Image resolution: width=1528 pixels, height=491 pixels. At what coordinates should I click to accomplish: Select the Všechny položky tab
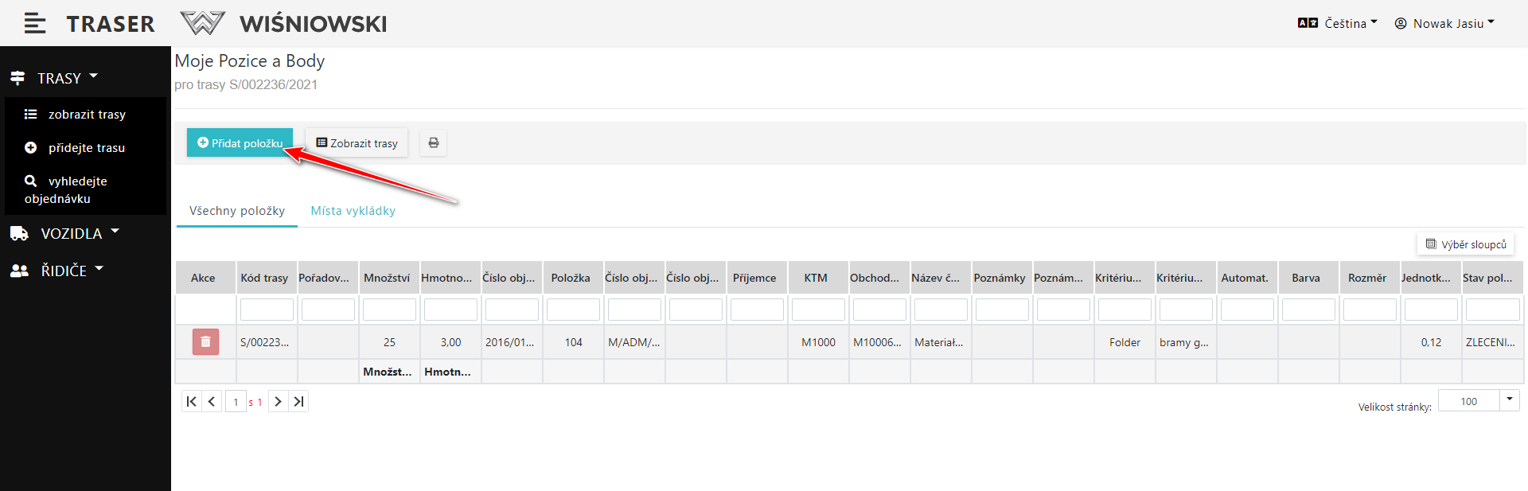237,211
